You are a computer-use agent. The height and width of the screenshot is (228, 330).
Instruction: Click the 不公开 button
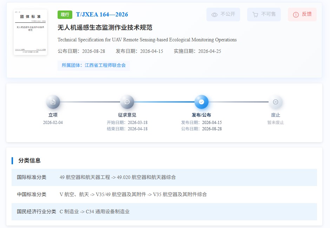[x=223, y=14]
